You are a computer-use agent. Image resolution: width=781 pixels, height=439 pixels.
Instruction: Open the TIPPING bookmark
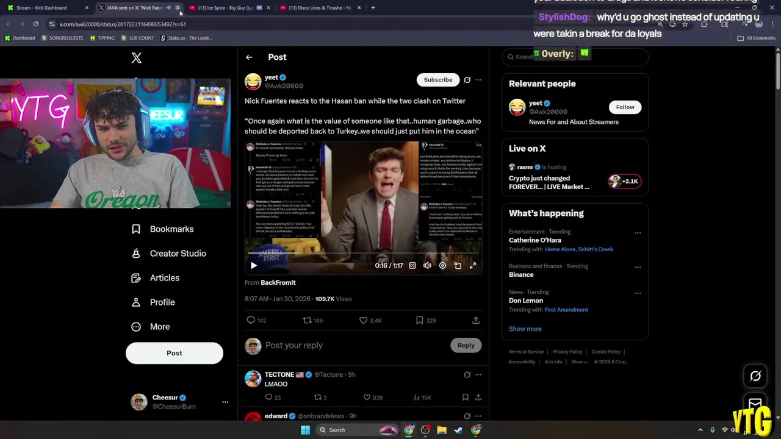[x=102, y=38]
